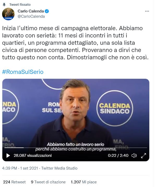Open Carlo Calenda's profile avatar

point(8,14)
